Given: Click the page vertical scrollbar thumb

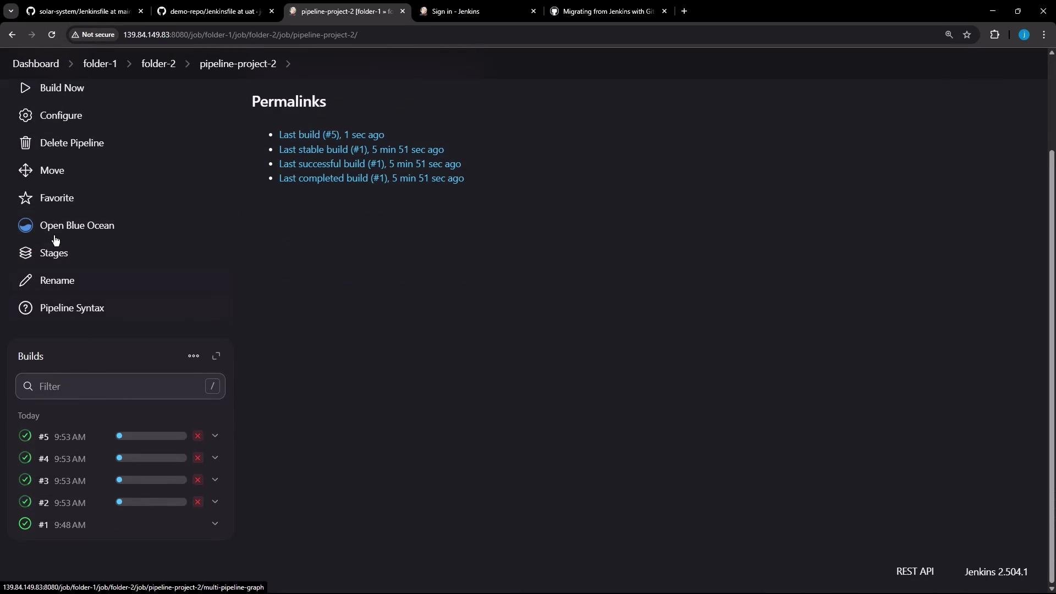Looking at the screenshot, I should point(1052,366).
